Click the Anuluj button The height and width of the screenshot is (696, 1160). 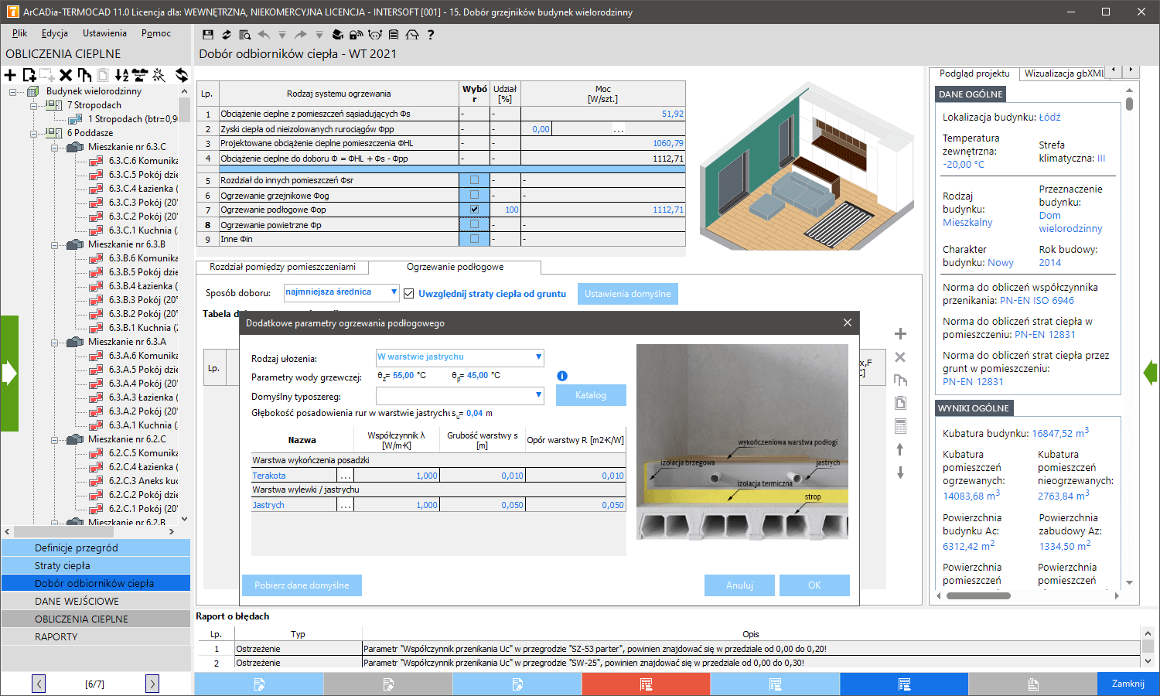tap(739, 585)
